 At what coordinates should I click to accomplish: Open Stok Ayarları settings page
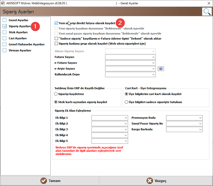18,32
